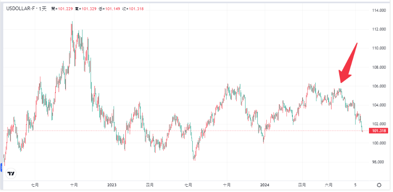393x192 pixels.
Task: Click the 100.000 price axis label
Action: tap(379, 143)
